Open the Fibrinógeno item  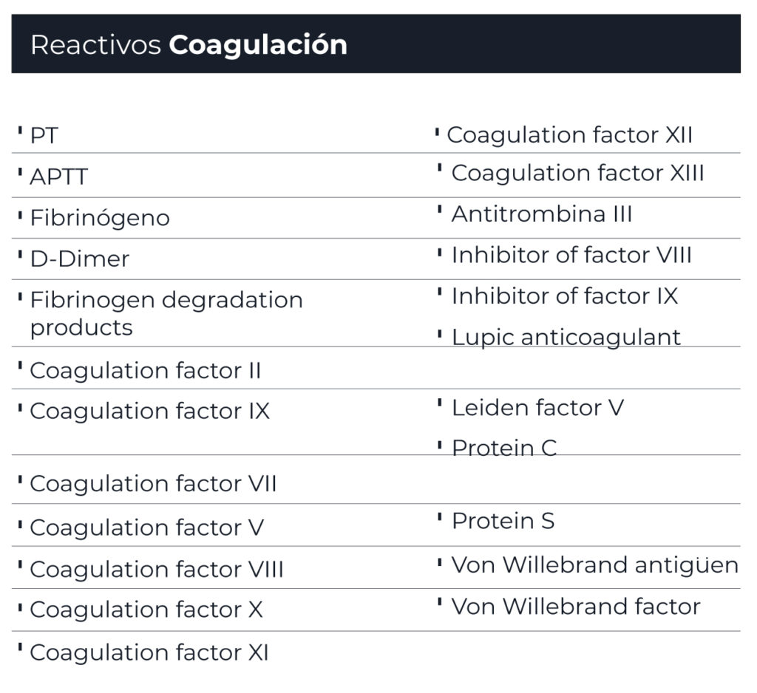pyautogui.click(x=100, y=218)
